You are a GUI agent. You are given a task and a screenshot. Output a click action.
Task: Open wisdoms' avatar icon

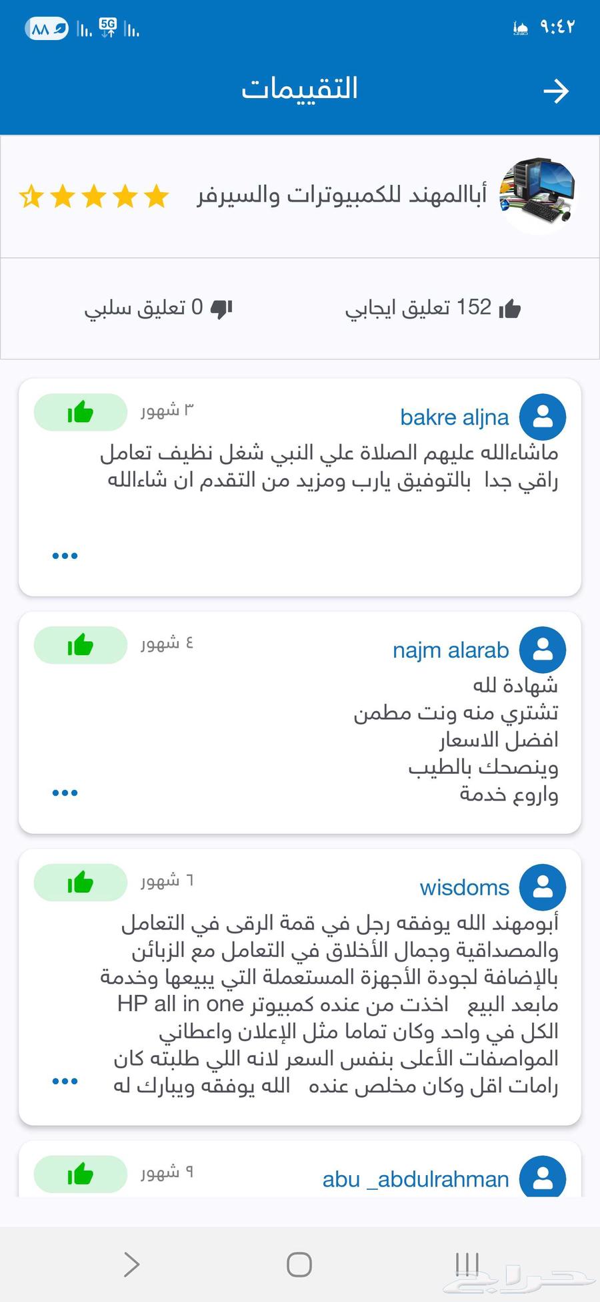pos(543,887)
